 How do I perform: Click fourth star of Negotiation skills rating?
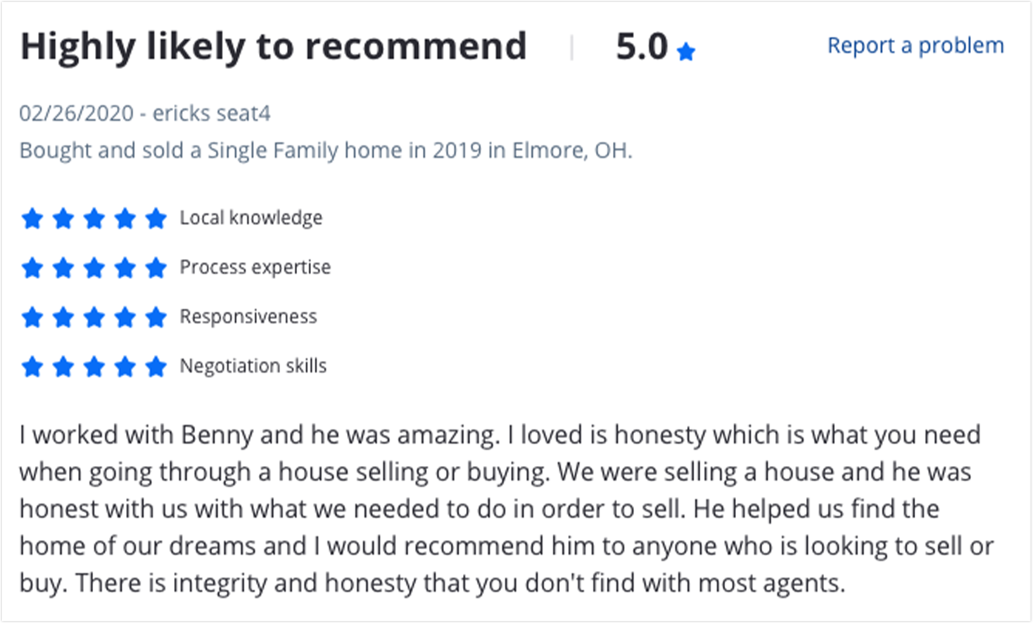[x=125, y=367]
